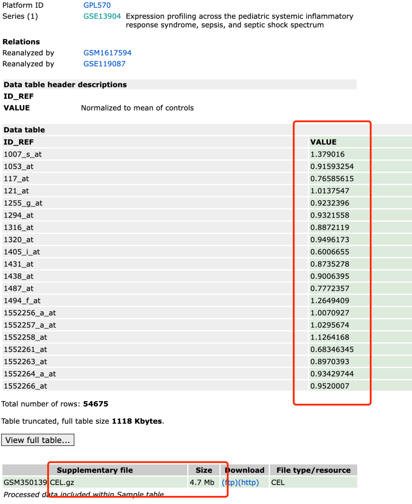
Task: Open the GSE13904 series link
Action: click(x=102, y=16)
